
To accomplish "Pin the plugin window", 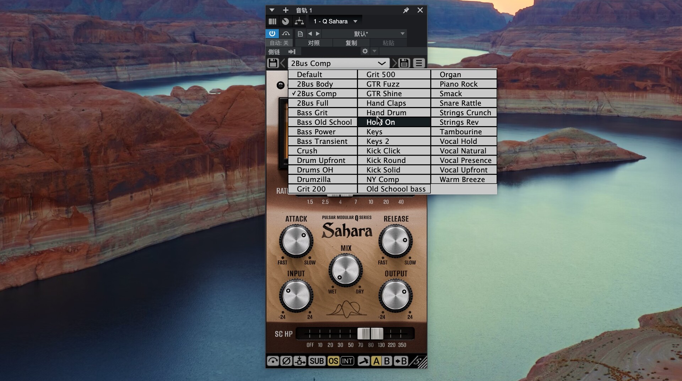I will 406,10.
